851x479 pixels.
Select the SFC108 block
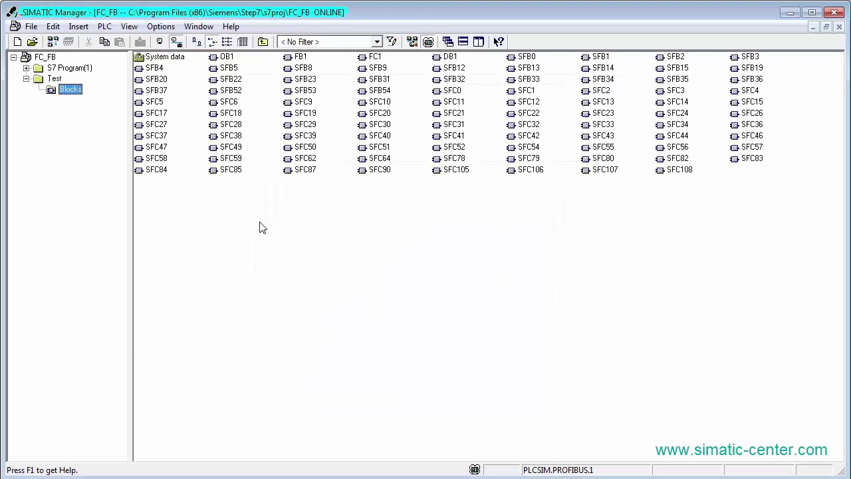(674, 170)
